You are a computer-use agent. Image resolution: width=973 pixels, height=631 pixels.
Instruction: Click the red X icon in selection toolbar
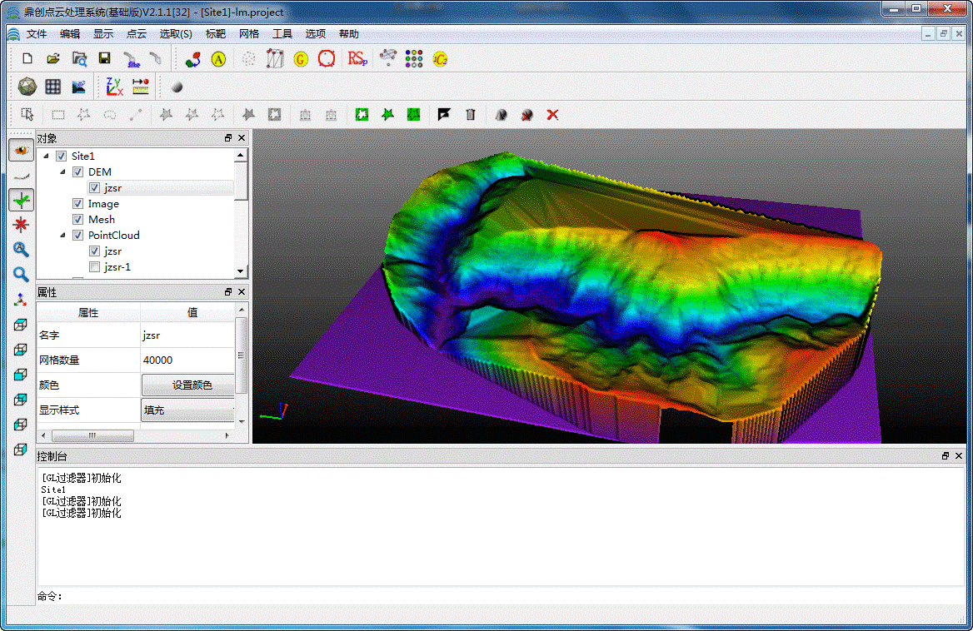(552, 115)
